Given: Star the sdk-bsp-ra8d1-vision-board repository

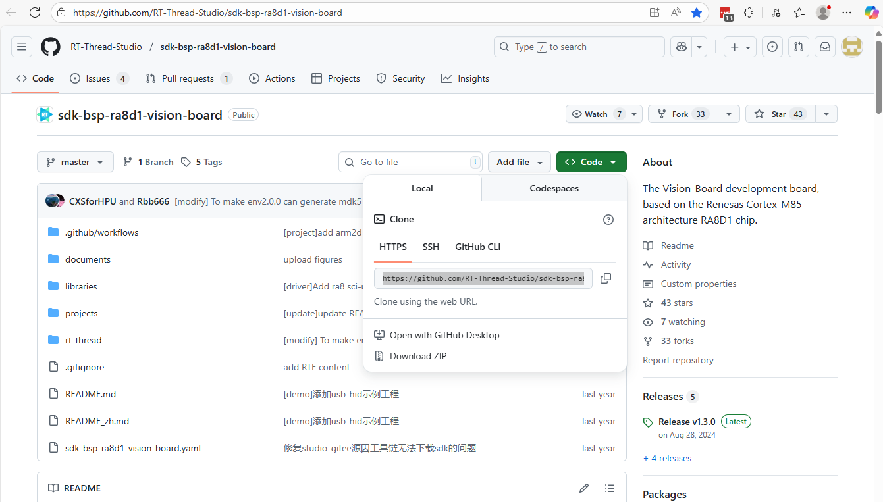Looking at the screenshot, I should coord(780,114).
